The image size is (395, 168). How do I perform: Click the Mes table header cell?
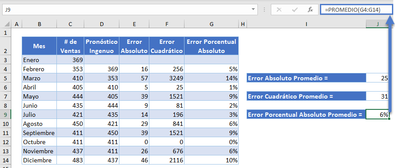click(39, 46)
